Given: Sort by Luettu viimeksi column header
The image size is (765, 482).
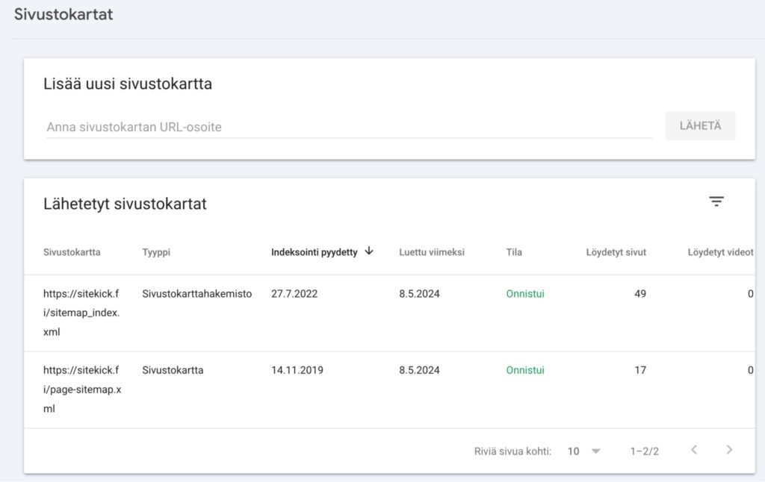Looking at the screenshot, I should click(x=432, y=252).
